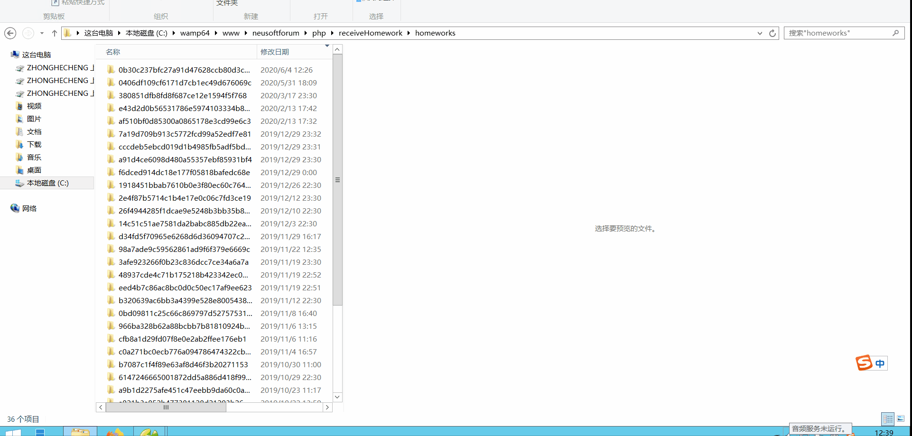Navigate to 这台电脑 in breadcrumb

coord(99,33)
